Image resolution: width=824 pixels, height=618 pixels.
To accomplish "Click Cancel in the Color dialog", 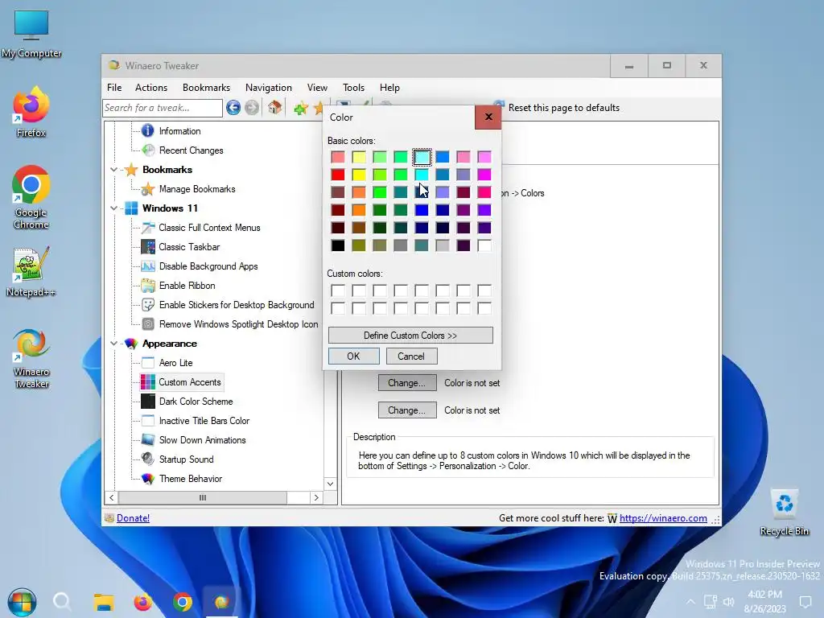I will click(x=411, y=356).
